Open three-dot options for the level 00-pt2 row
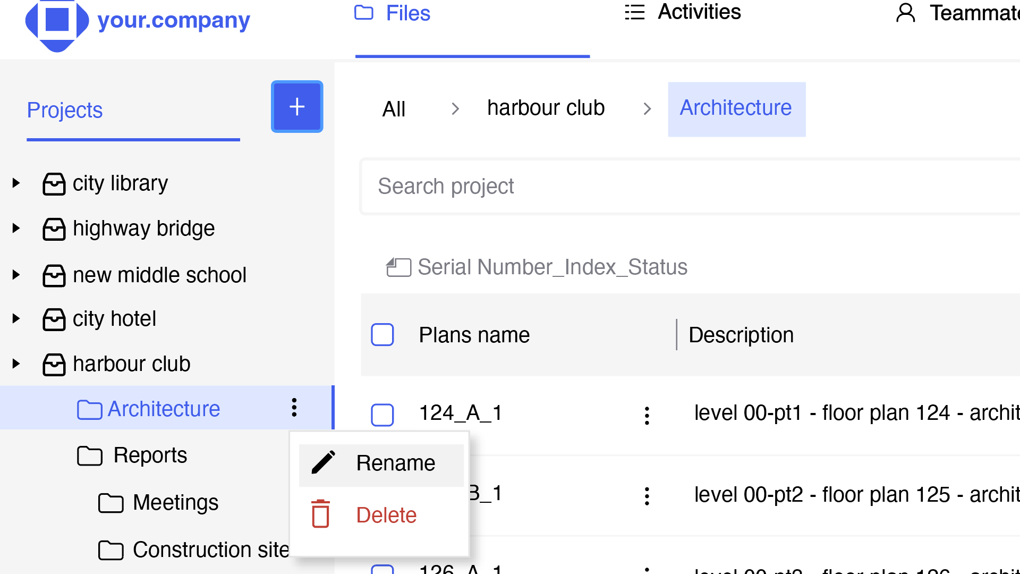The width and height of the screenshot is (1020, 574). pos(647,496)
